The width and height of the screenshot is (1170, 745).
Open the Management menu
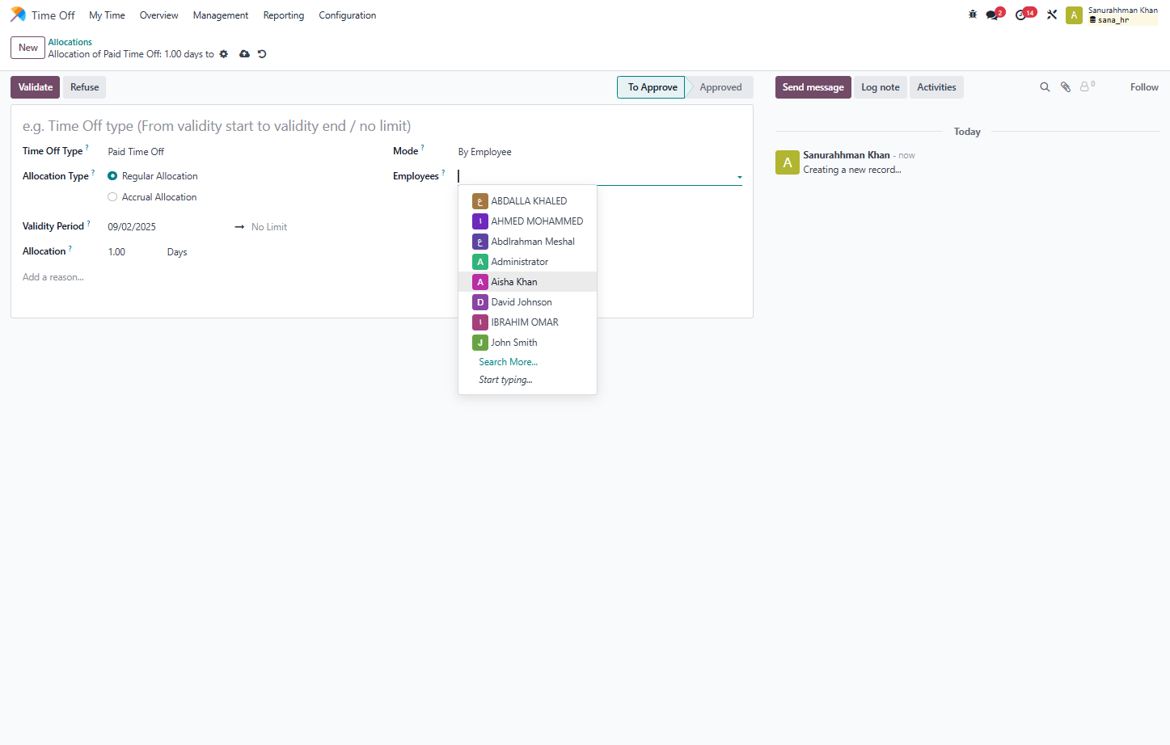(x=221, y=15)
